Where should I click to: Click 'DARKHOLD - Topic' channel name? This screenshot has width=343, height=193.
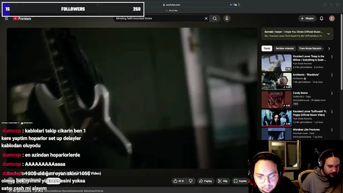(x=302, y=97)
